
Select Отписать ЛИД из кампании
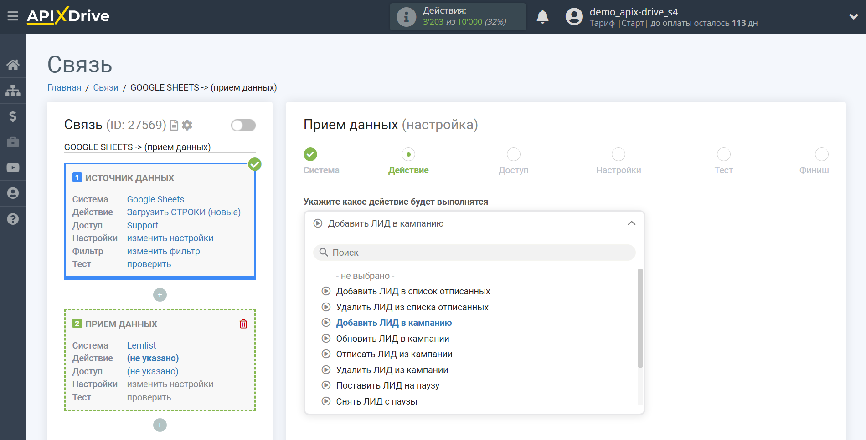click(394, 354)
